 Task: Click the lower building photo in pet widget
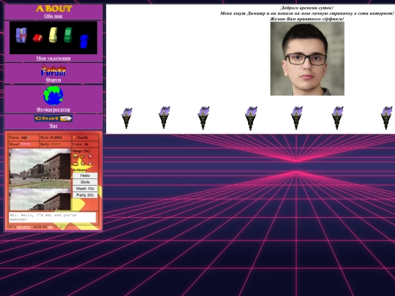(39, 200)
